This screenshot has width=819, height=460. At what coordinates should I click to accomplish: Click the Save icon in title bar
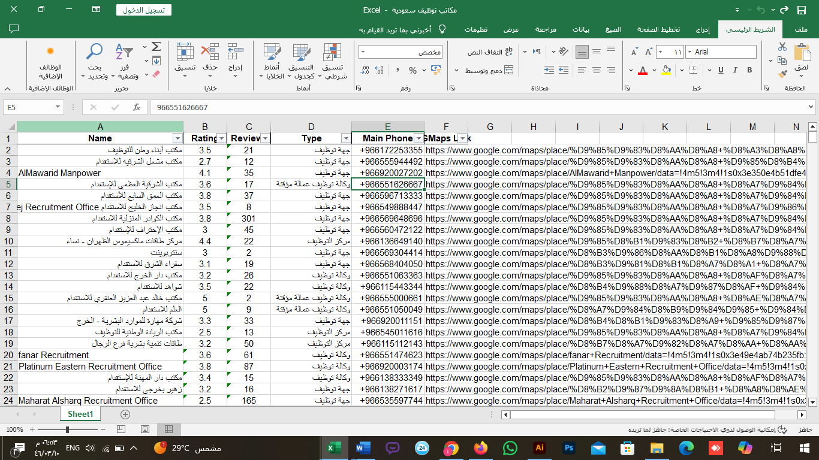(x=802, y=10)
